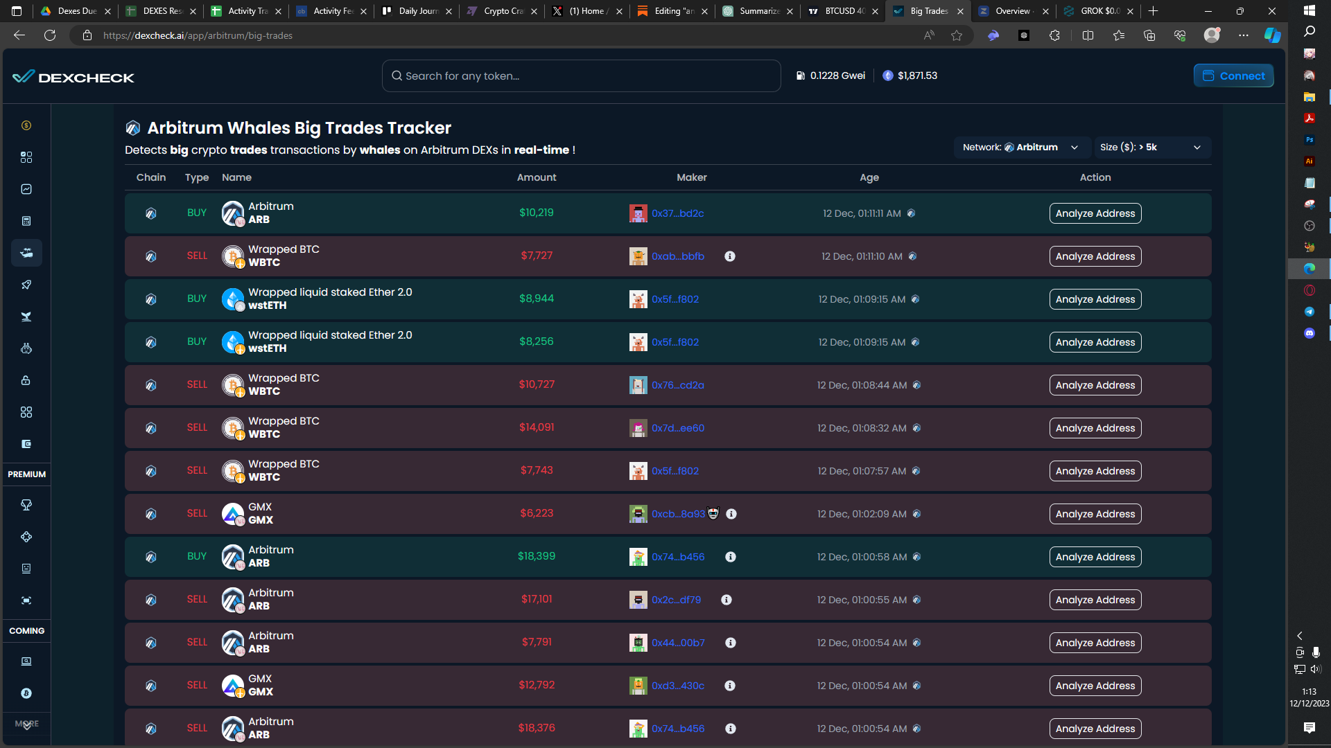Click the Connect wallet button
Screen dimensions: 1331x748
point(1233,75)
